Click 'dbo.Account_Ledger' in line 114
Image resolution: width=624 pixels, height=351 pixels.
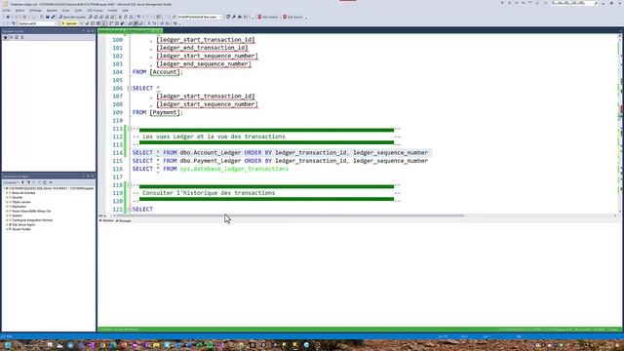(211, 153)
